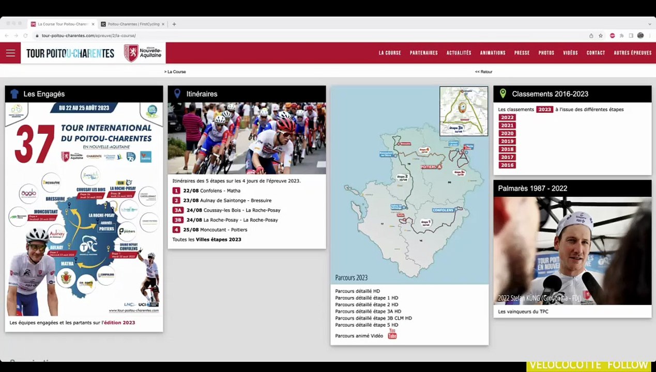Open the peloton photo in Itinéraires
Screen dimensions: 656x372
[x=247, y=138]
